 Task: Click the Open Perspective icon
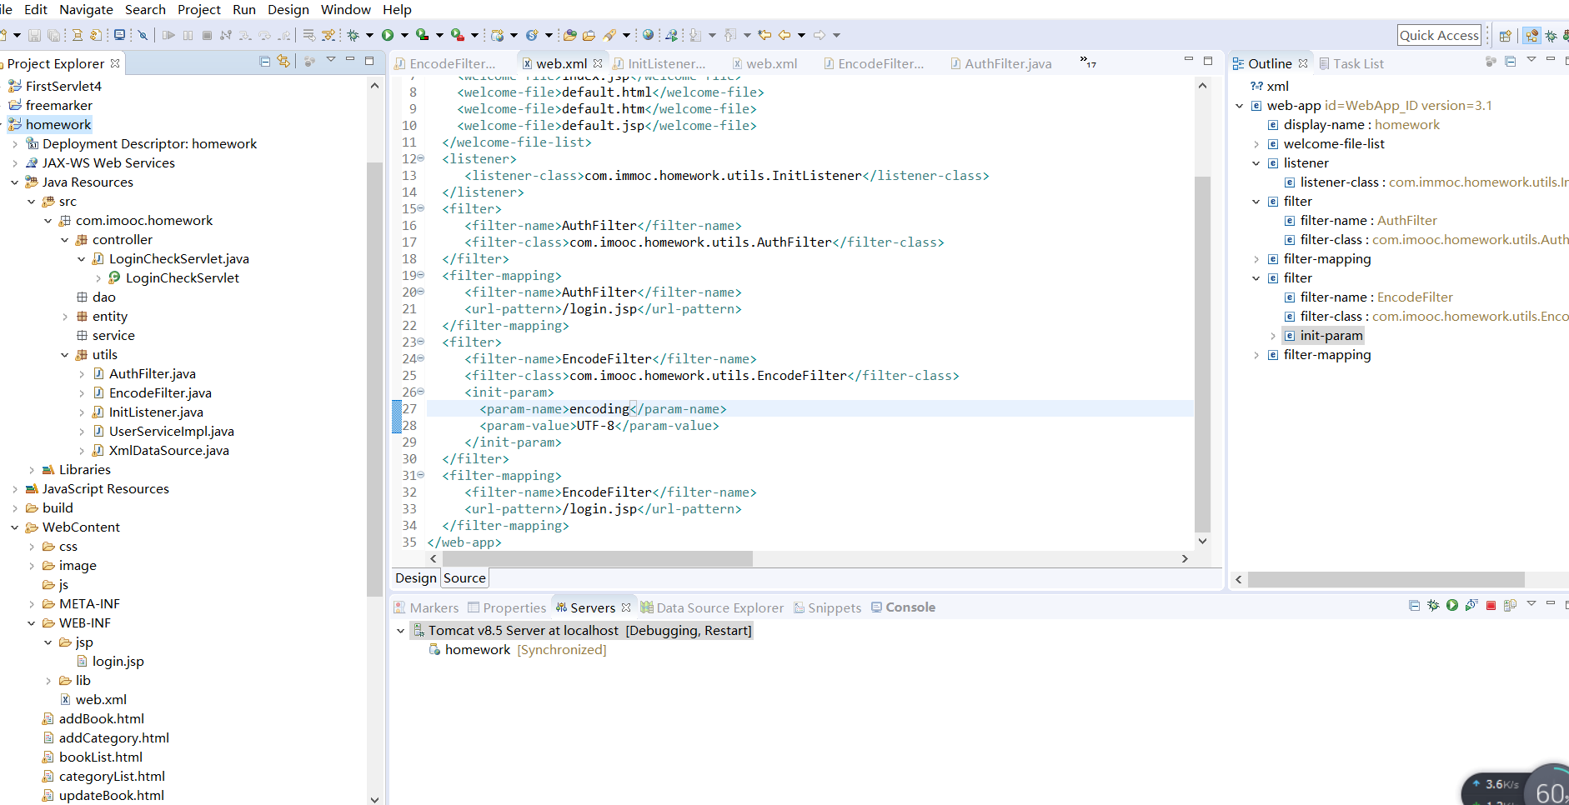click(x=1505, y=36)
